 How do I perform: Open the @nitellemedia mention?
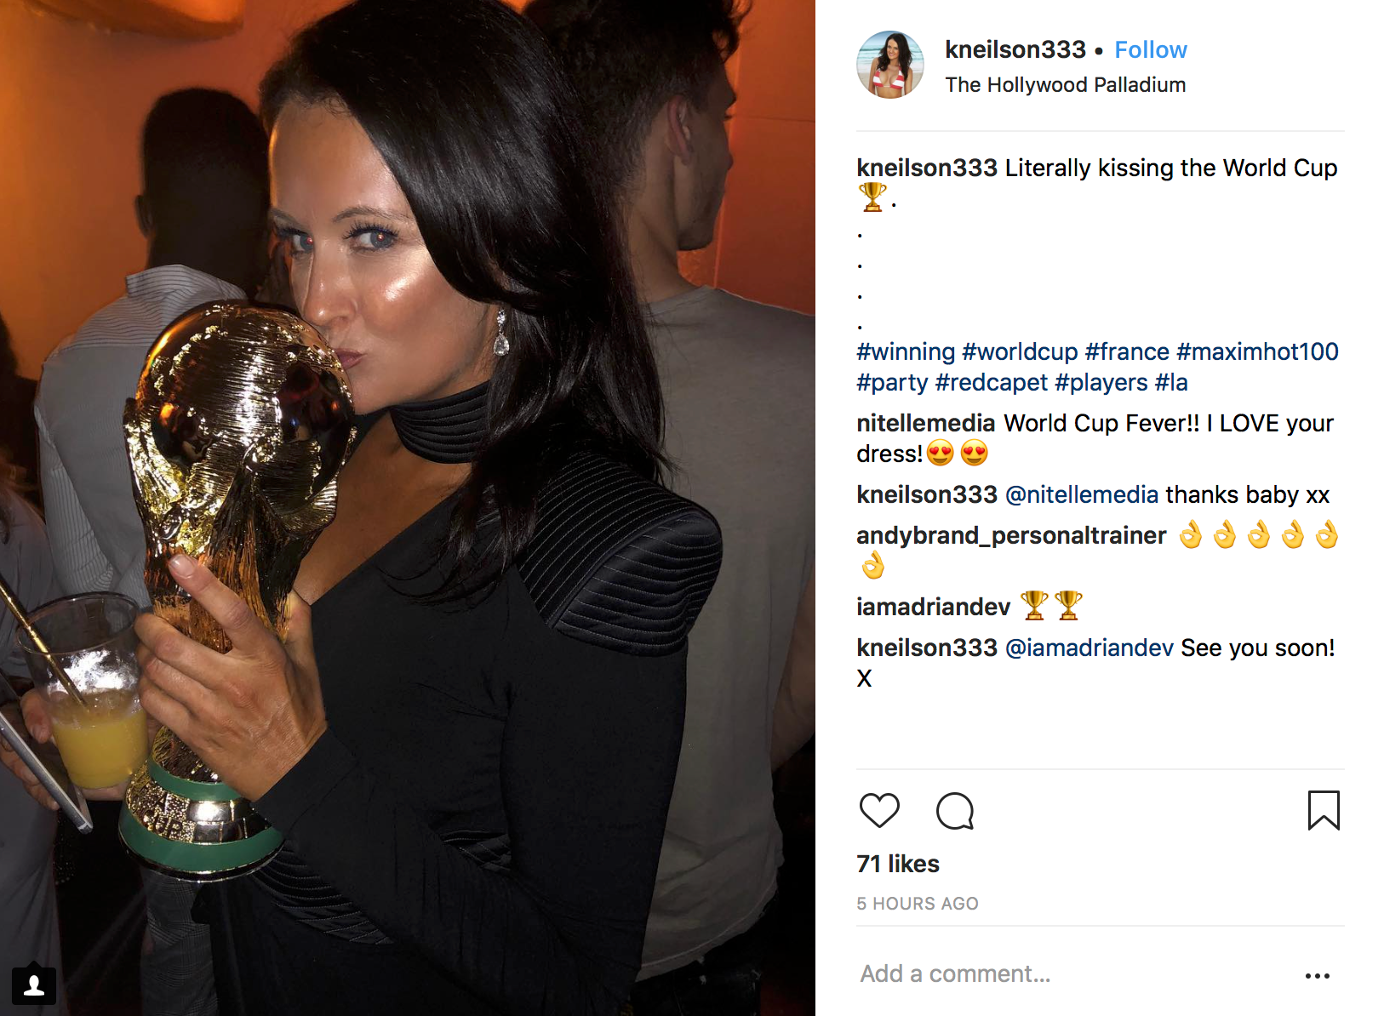1082,494
